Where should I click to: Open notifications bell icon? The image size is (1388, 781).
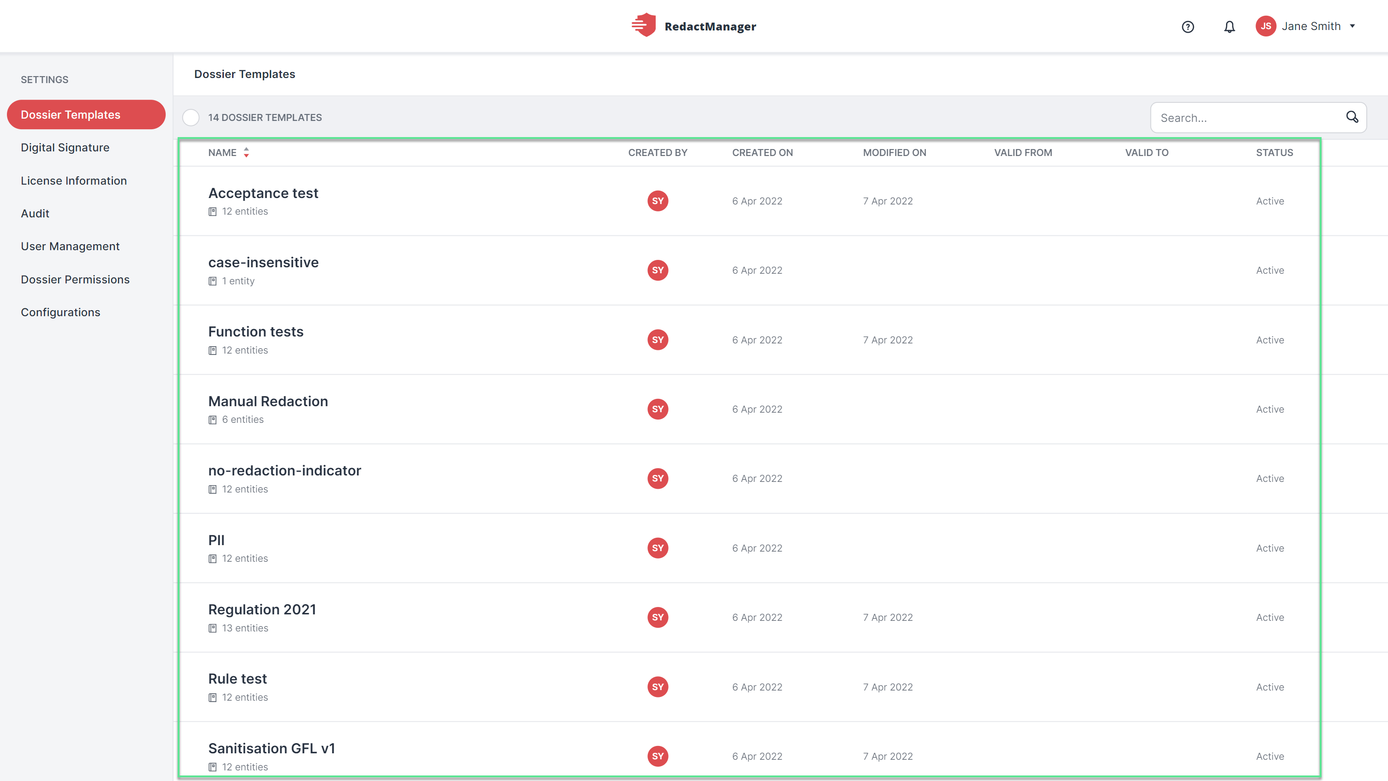point(1229,26)
